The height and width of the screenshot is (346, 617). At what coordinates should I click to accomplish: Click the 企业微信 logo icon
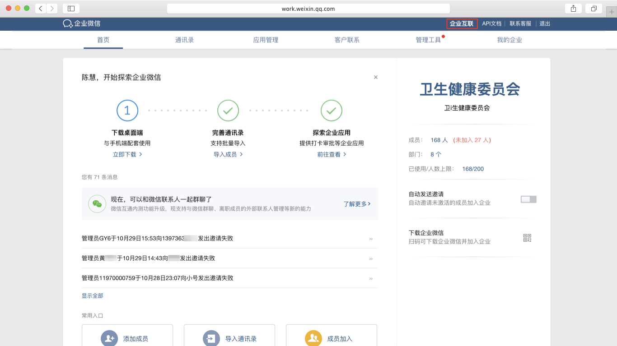click(x=68, y=23)
